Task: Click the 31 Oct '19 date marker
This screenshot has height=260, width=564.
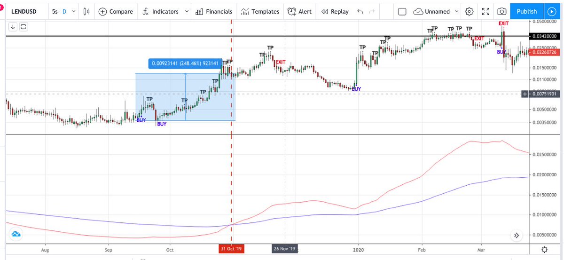Action: pos(231,249)
